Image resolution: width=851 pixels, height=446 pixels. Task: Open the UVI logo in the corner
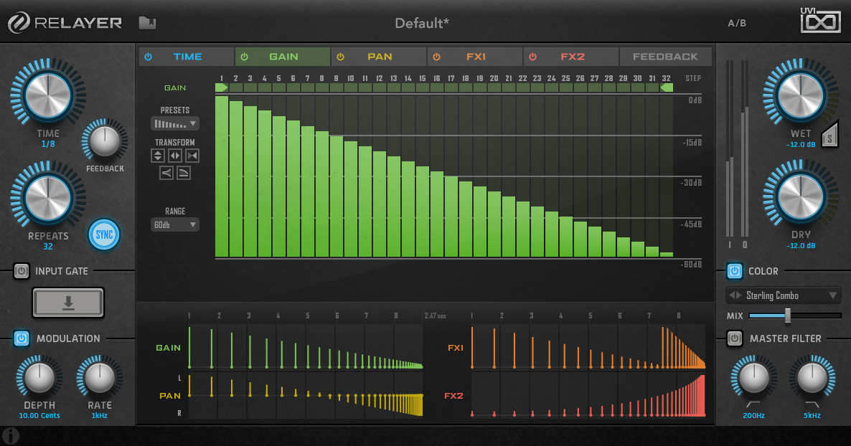(820, 21)
